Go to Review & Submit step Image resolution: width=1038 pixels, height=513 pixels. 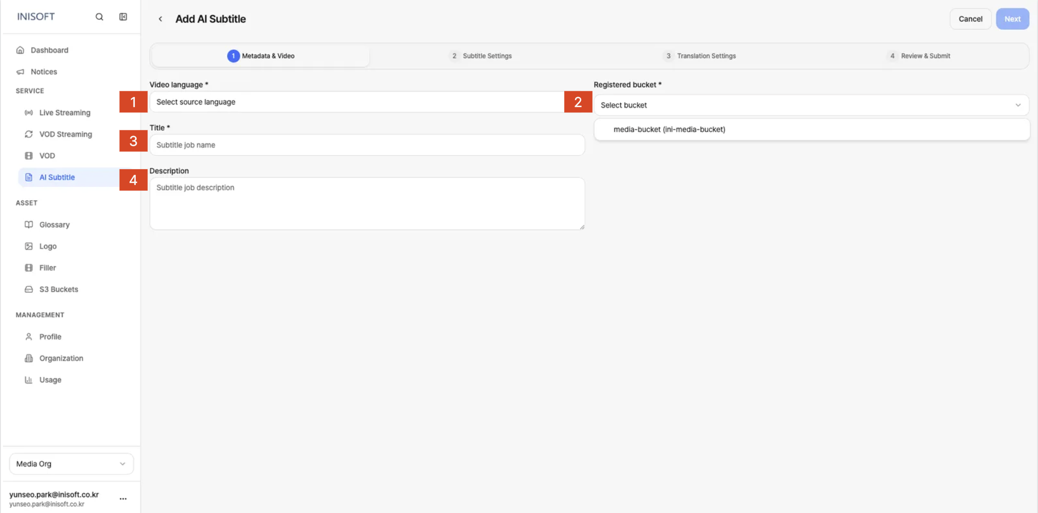point(918,56)
